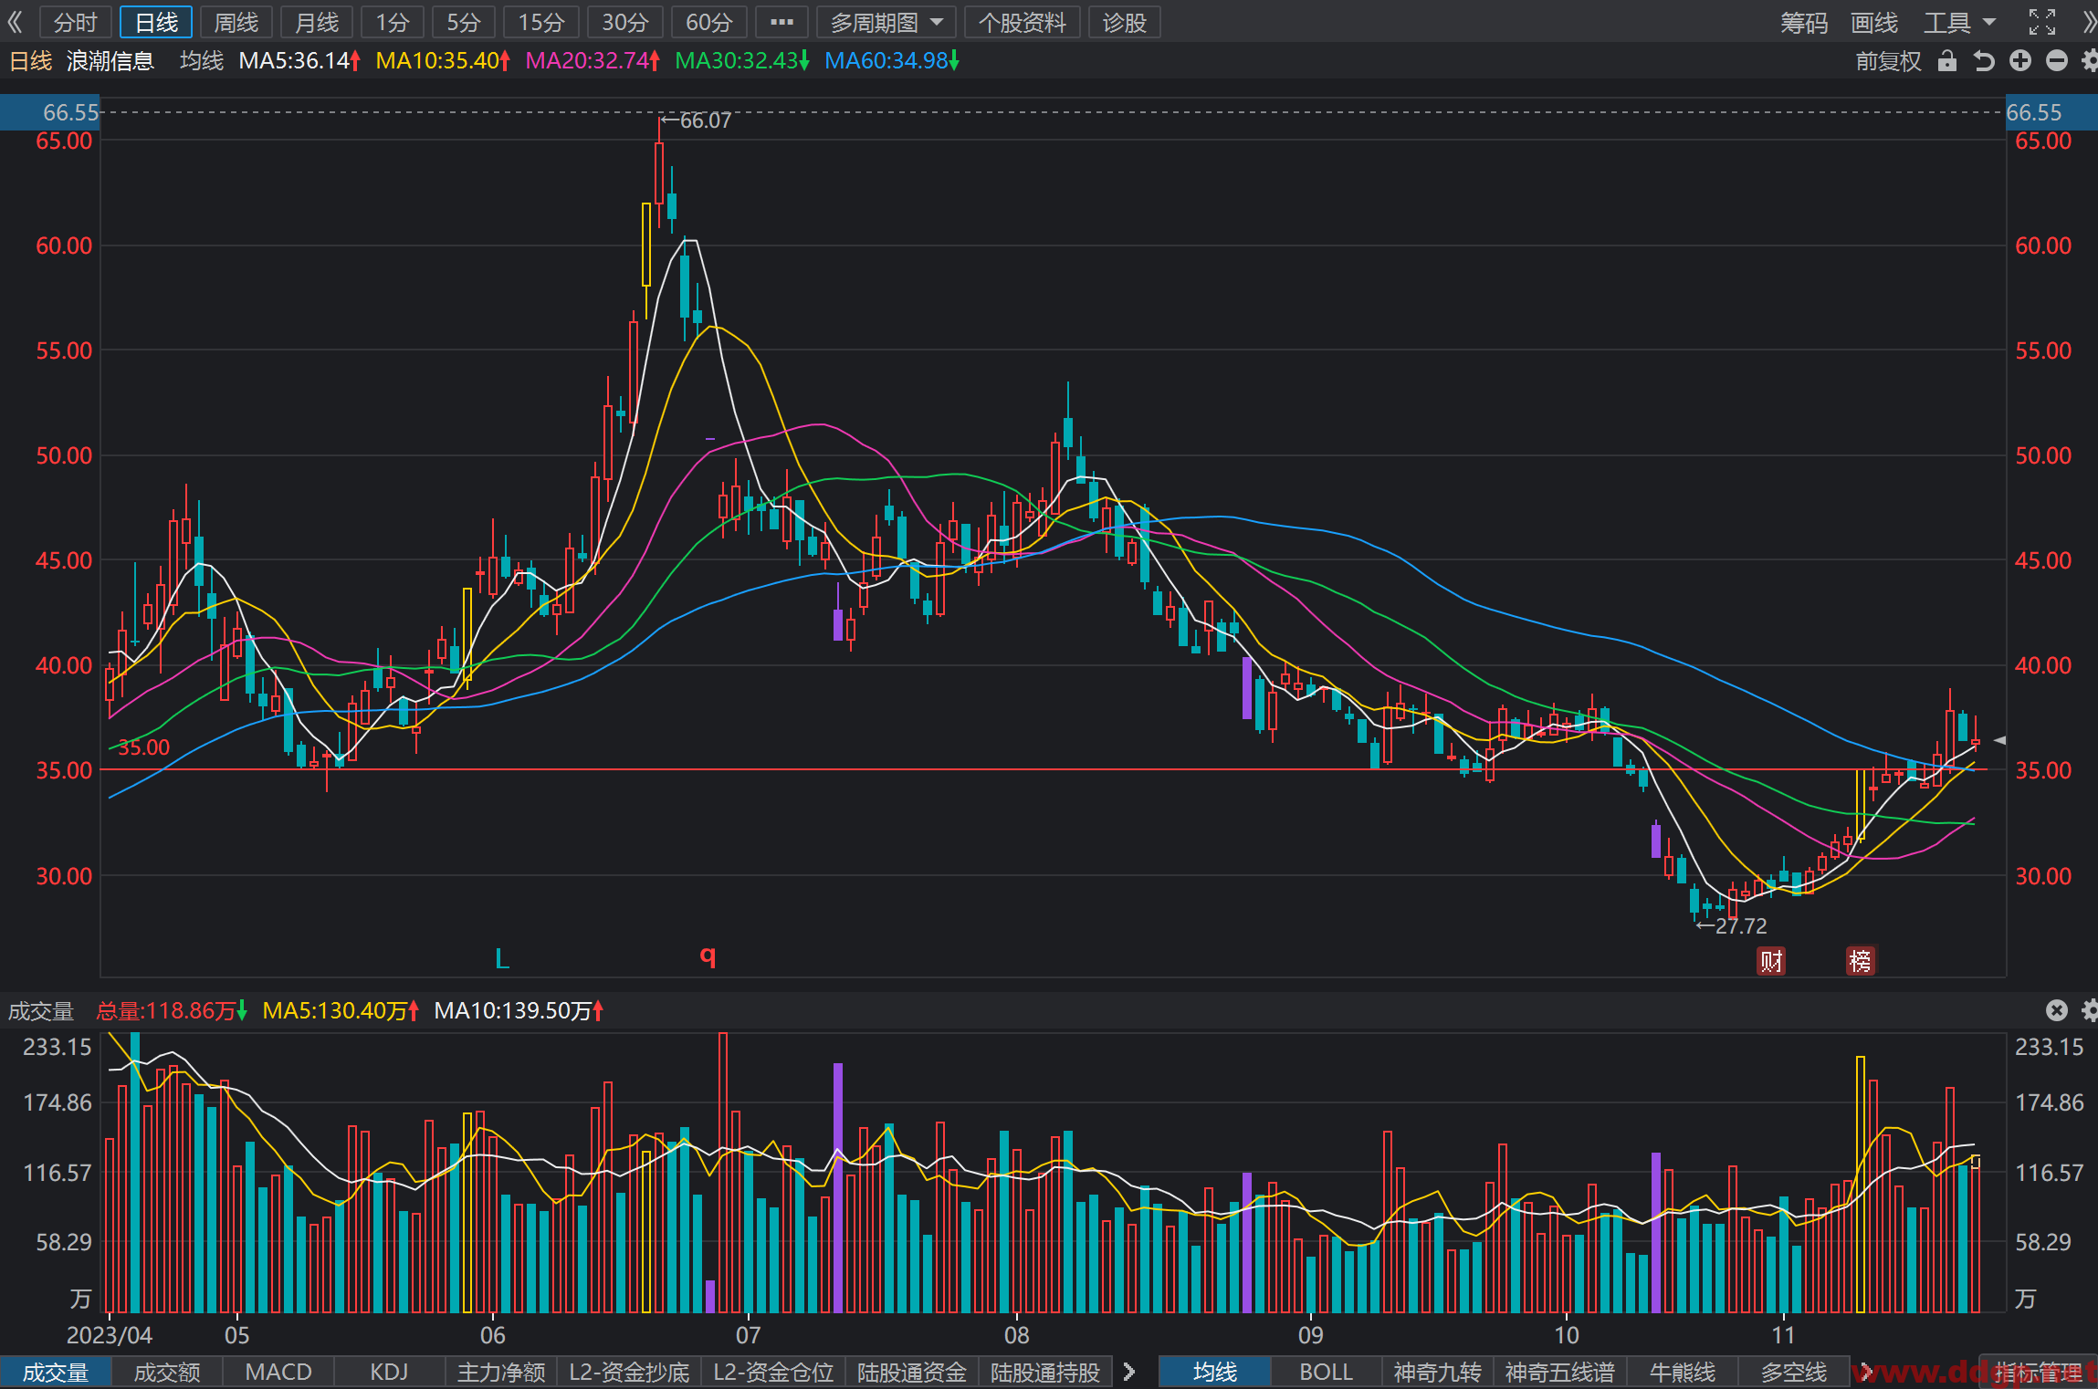Switch sub-chart to MACD
2098x1389 pixels.
coord(278,1372)
